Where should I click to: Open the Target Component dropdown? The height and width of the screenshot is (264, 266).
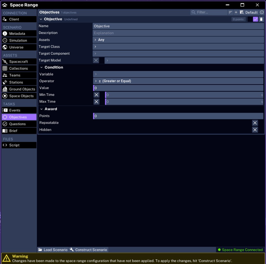(x=178, y=53)
